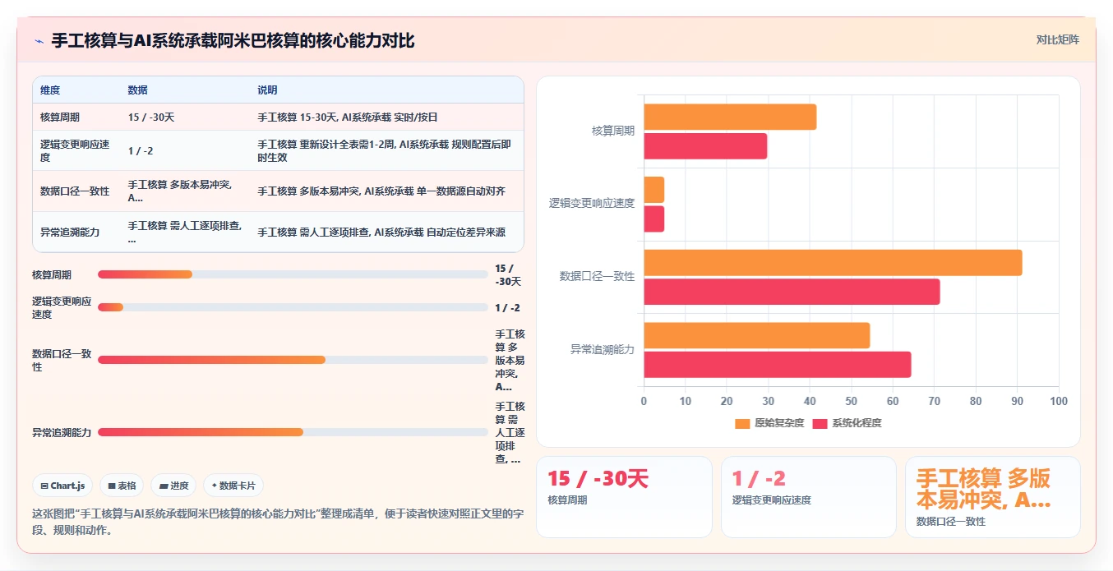
Task: Click the x-axis tick value 50
Action: click(x=851, y=401)
